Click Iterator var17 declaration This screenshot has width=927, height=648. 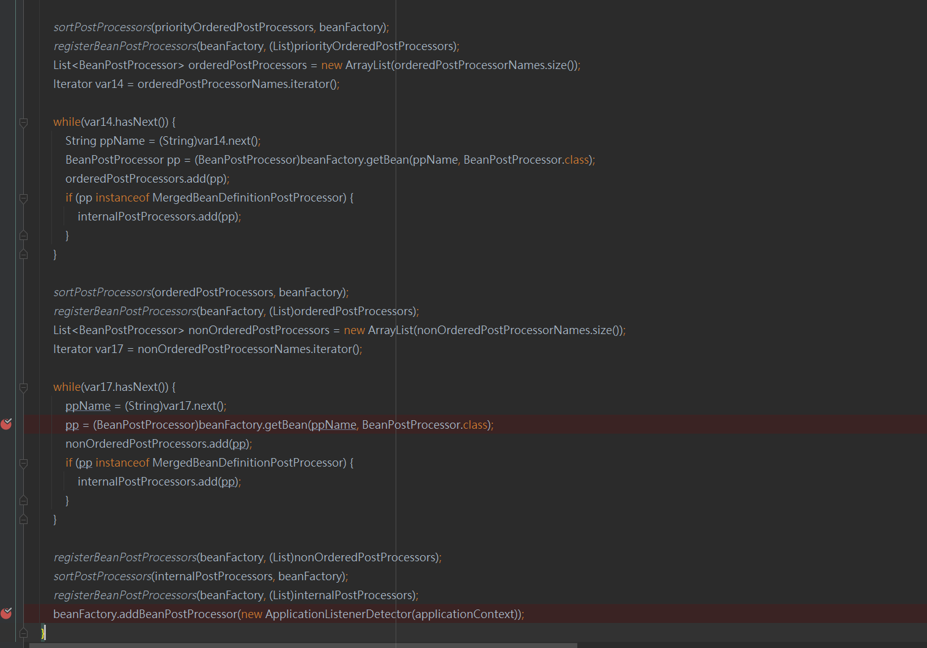pos(208,349)
